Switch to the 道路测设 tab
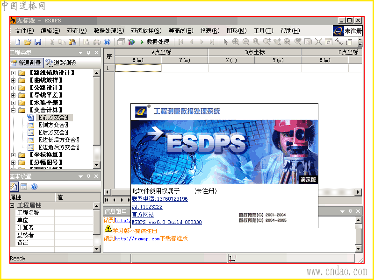The image size is (374, 280). pyautogui.click(x=62, y=63)
